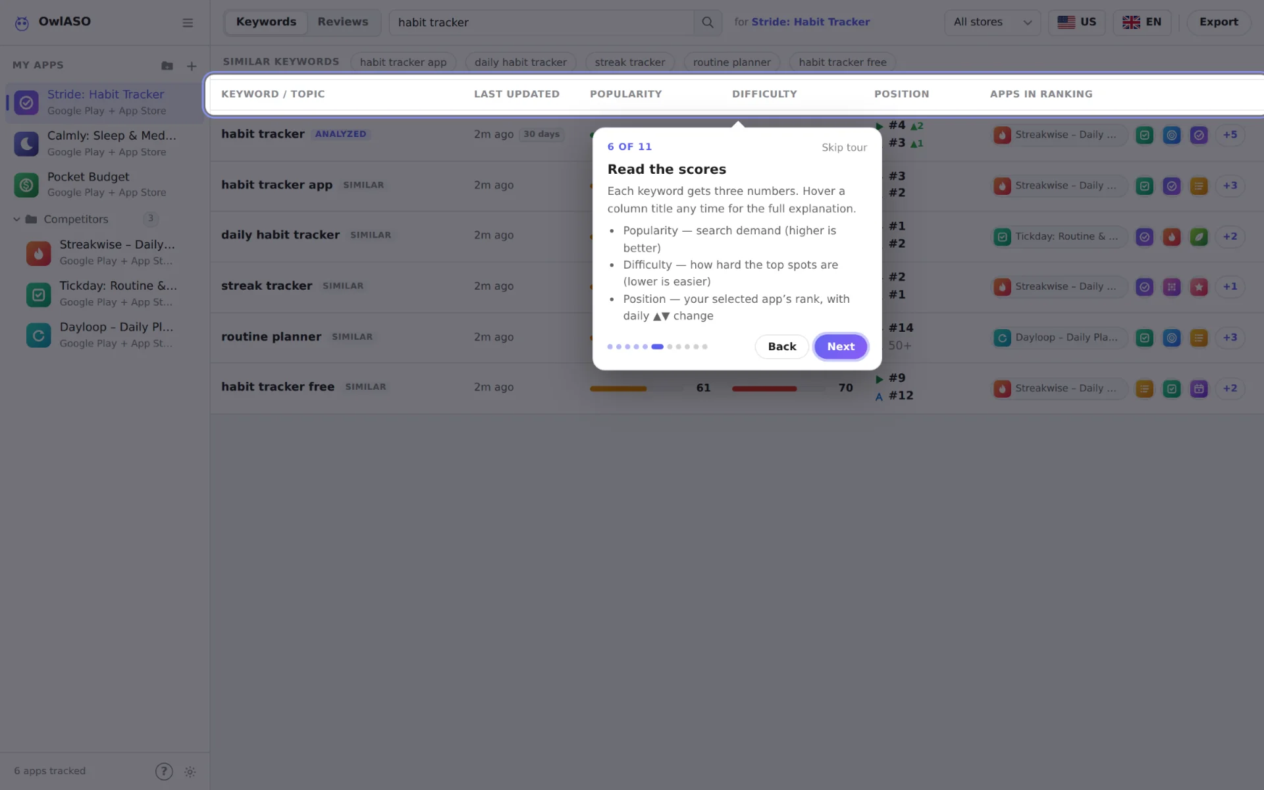
Task: Click the Difficulty column header
Action: [x=764, y=94]
